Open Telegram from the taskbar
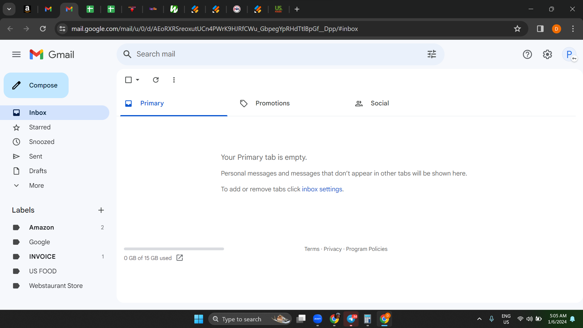Screen dimensions: 583x328 351,319
